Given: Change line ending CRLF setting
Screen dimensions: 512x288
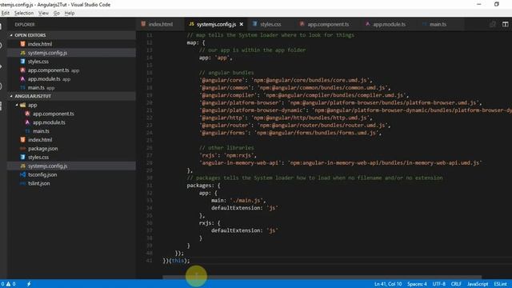Looking at the screenshot, I should (x=456, y=284).
